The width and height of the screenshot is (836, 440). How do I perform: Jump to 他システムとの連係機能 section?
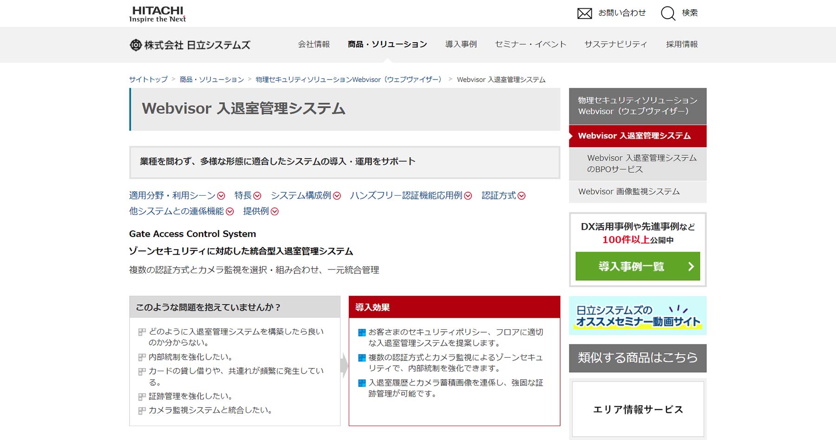click(x=176, y=211)
